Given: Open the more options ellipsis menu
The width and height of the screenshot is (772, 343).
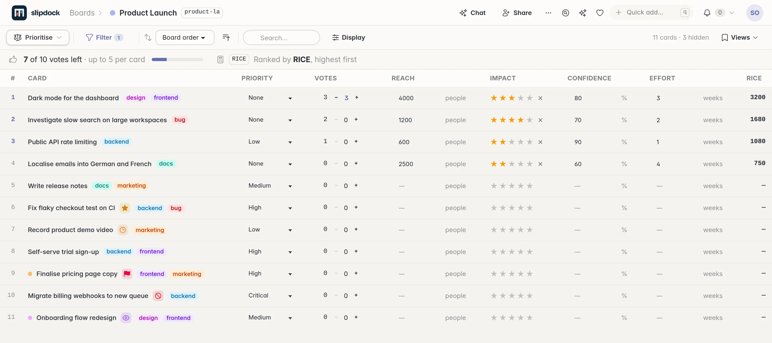Looking at the screenshot, I should pyautogui.click(x=548, y=13).
